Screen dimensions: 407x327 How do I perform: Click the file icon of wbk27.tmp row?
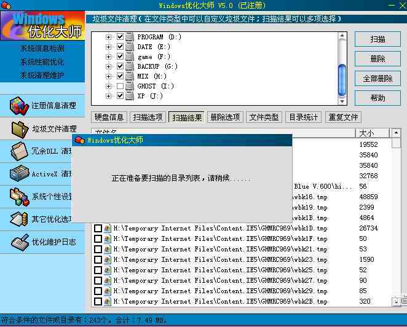[107, 280]
